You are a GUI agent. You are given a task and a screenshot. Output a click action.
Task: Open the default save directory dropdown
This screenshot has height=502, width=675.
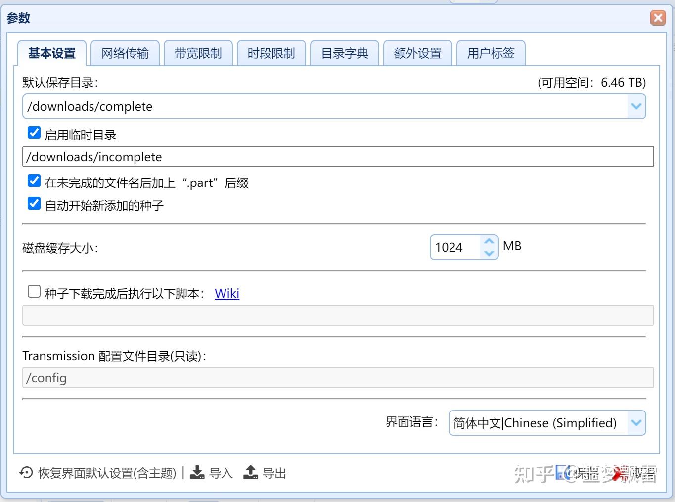coord(636,106)
